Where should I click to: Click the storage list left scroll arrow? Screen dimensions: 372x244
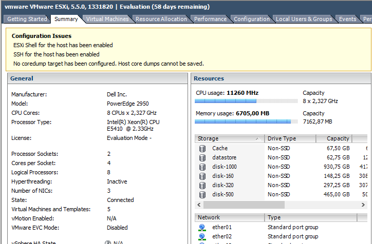199,205
